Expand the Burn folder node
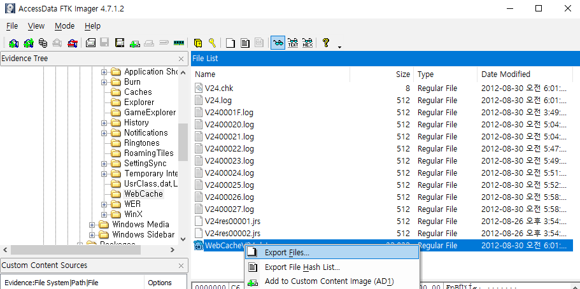The width and height of the screenshot is (580, 289). 104,82
